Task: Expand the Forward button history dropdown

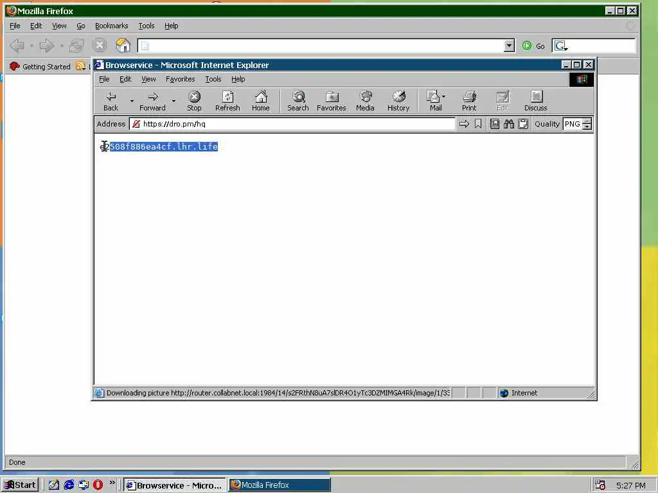Action: (x=173, y=101)
